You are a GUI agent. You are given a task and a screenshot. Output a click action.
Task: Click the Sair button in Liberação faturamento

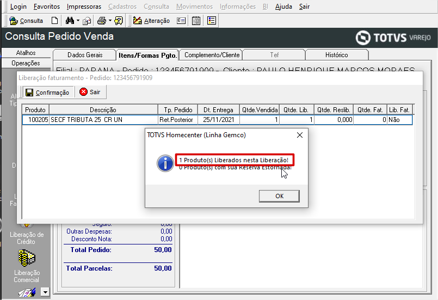[x=90, y=92]
